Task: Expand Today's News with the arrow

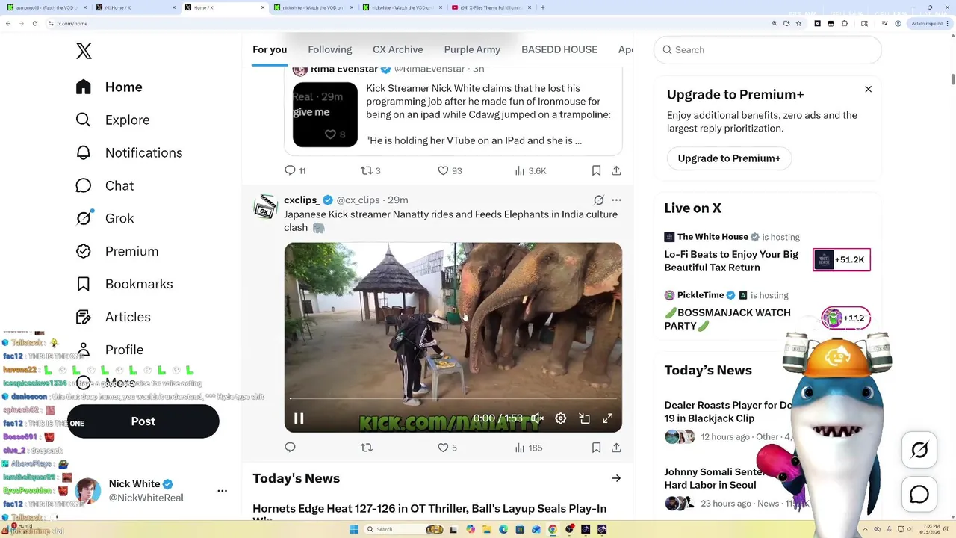Action: (x=615, y=478)
